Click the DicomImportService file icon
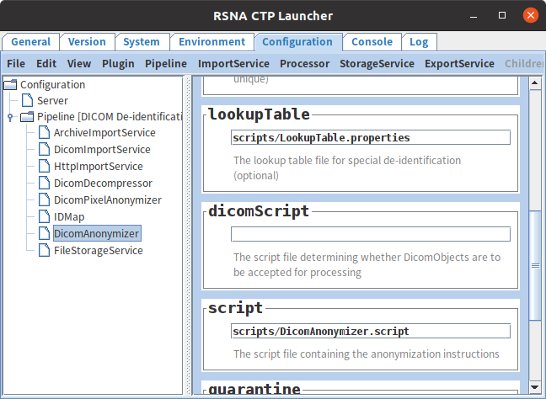546x399 pixels. point(44,149)
